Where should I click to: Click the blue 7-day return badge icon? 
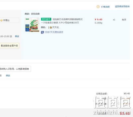tap(43, 32)
